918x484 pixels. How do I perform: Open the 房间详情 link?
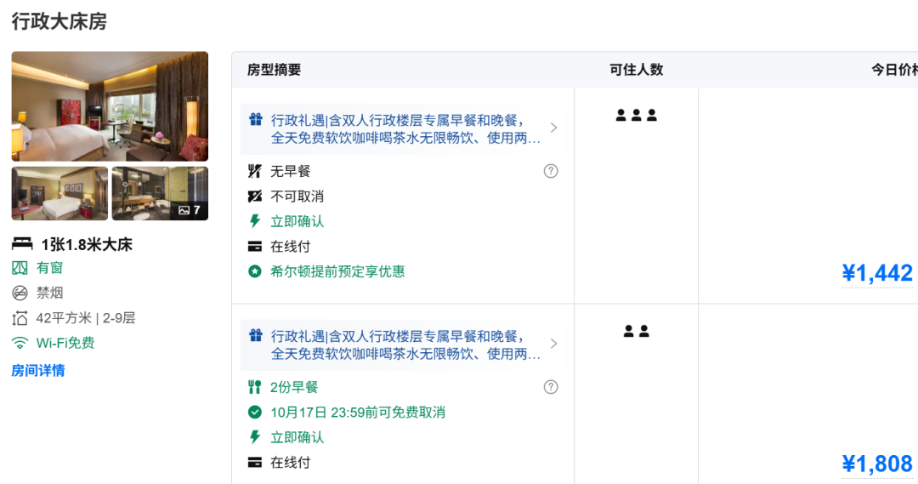tap(38, 370)
